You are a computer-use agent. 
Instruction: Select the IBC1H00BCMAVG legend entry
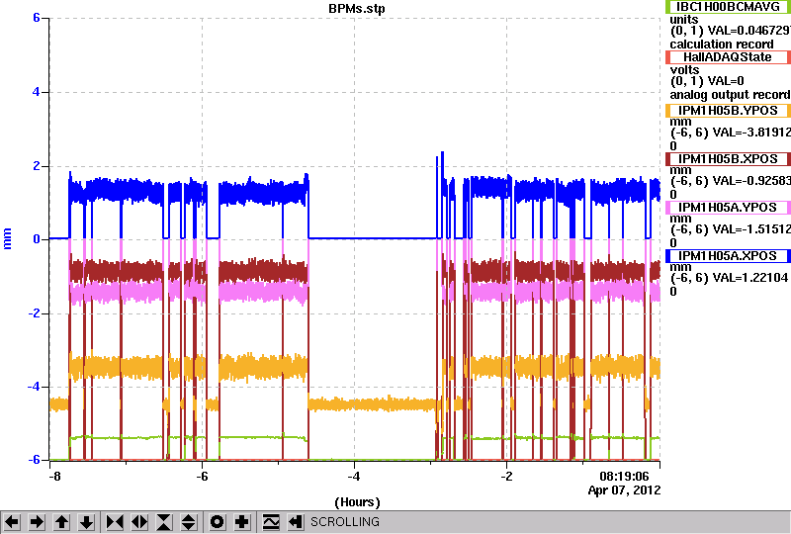(728, 7)
